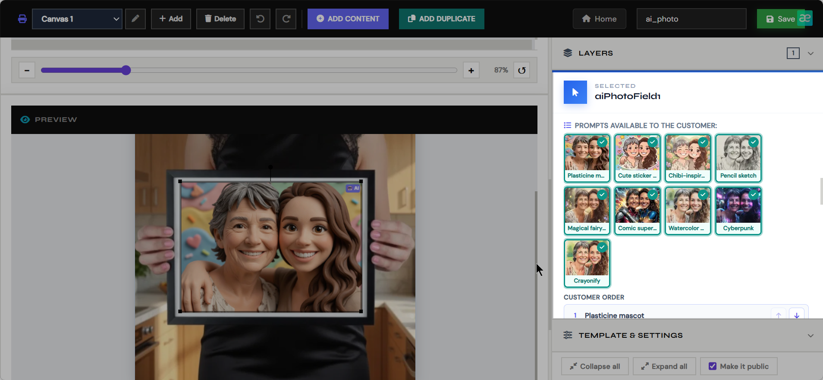This screenshot has width=823, height=380.
Task: Delete the current canvas
Action: pos(220,19)
